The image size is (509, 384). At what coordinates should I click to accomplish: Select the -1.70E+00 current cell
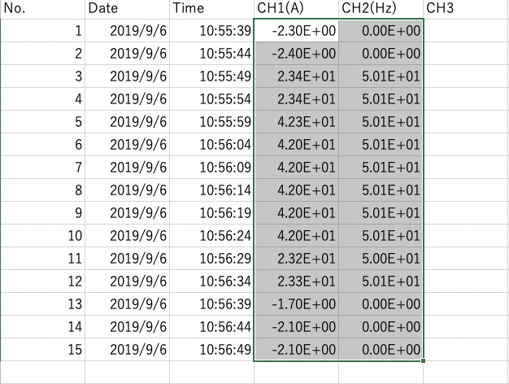pos(296,304)
